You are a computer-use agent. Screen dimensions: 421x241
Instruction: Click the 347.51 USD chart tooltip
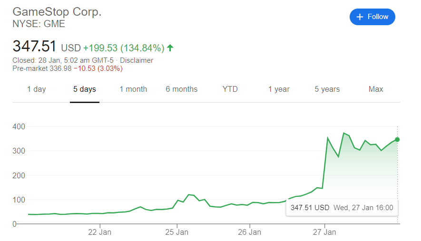click(342, 208)
